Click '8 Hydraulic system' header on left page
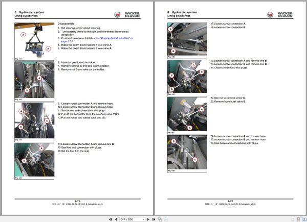Image resolution: width=307 pixels, height=222 pixels. 29,12
